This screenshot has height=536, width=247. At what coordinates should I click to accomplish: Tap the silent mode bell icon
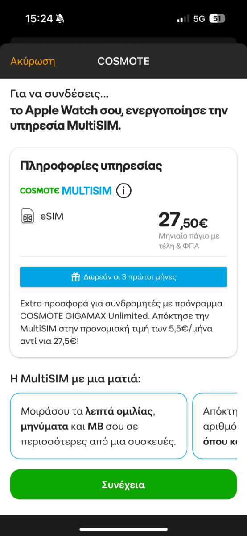point(60,19)
